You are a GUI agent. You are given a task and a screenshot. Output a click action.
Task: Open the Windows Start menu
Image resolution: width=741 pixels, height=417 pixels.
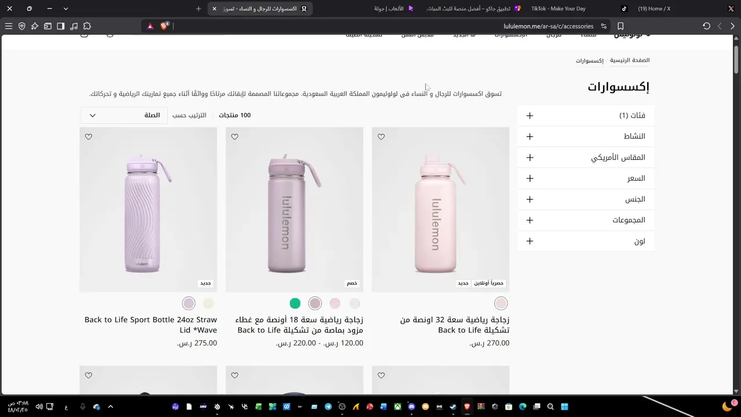564,407
